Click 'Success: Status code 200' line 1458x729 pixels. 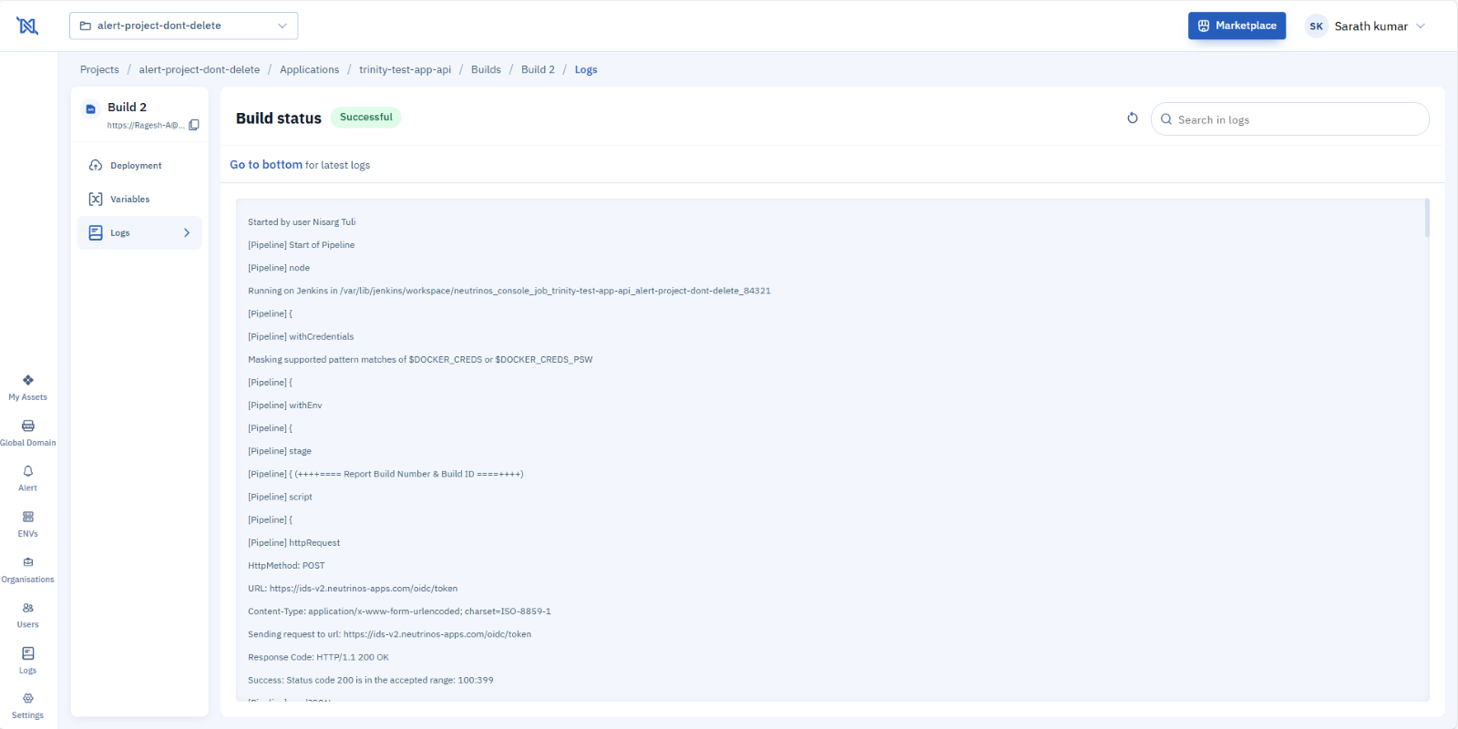pos(371,680)
